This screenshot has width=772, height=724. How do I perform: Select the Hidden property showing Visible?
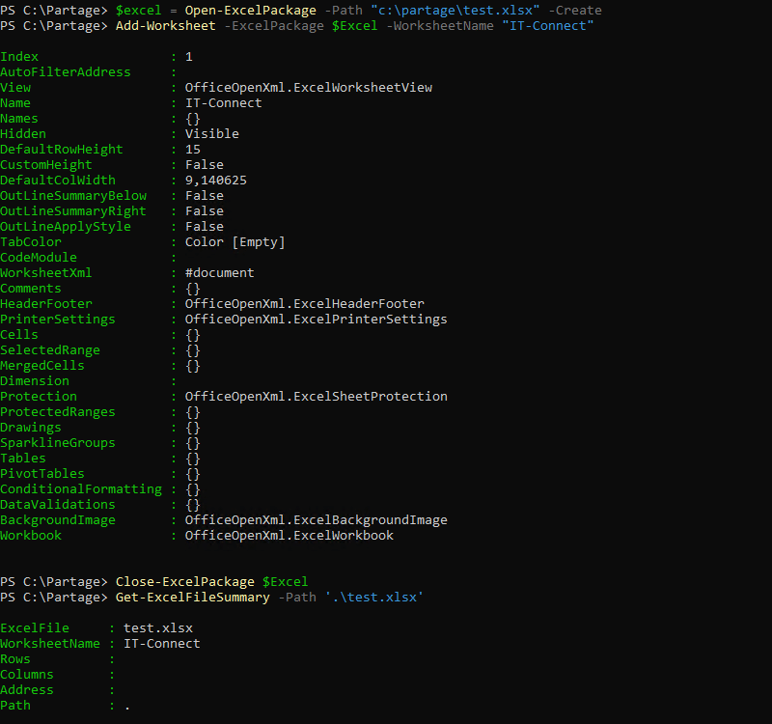tap(211, 133)
